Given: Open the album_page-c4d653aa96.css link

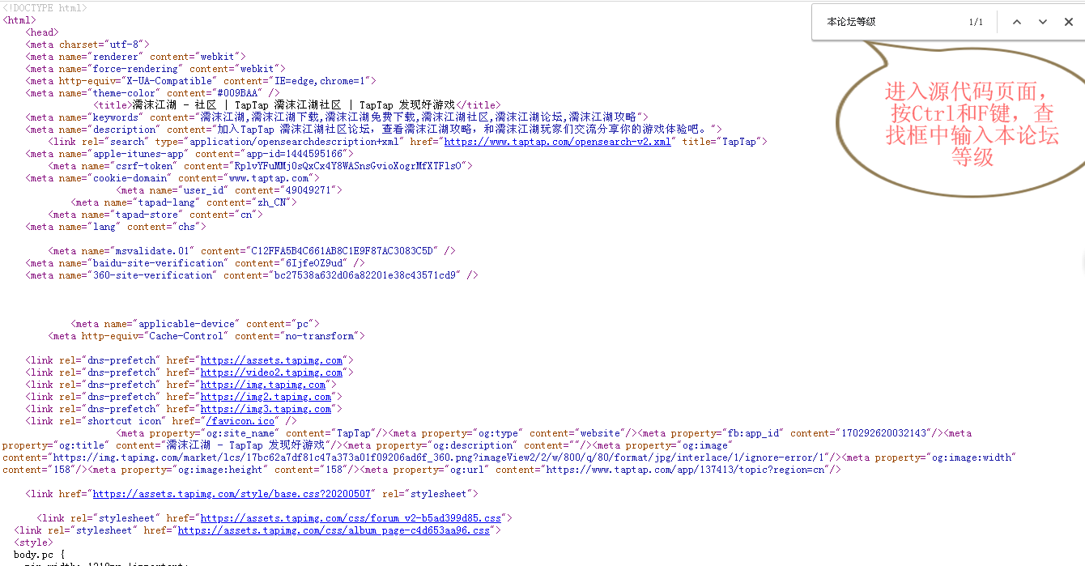Looking at the screenshot, I should 334,530.
